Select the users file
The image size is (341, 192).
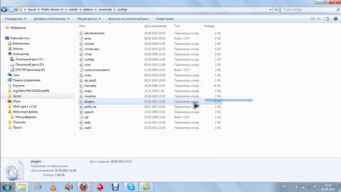point(88,128)
